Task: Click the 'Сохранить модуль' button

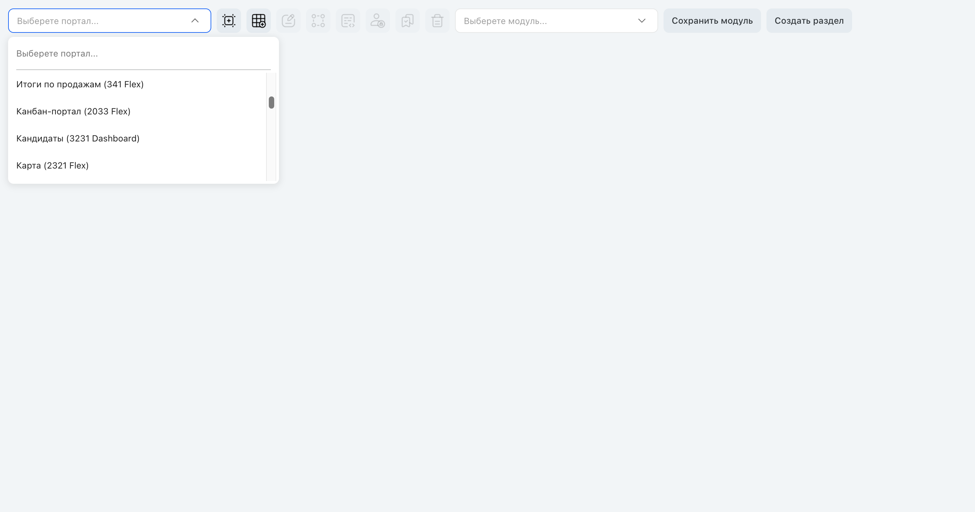Action: (x=712, y=20)
